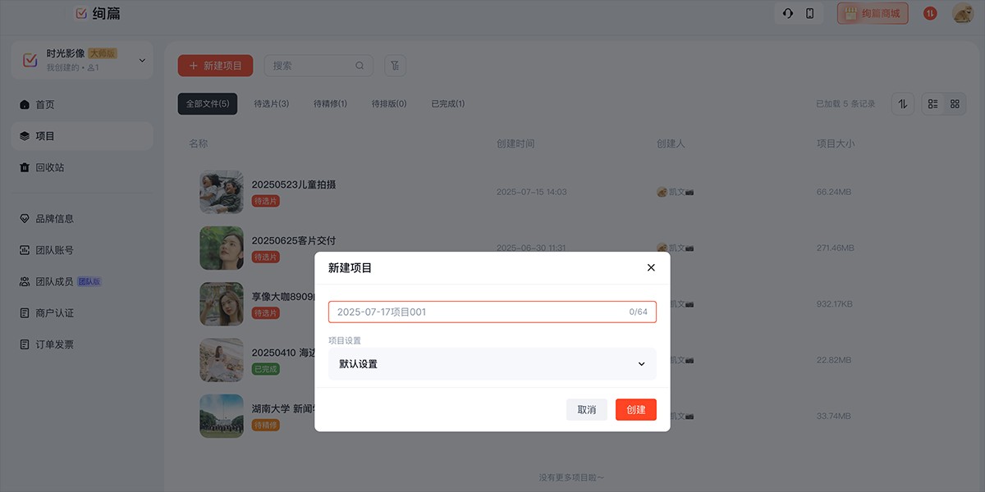Viewport: 985px width, 492px height.
Task: Click the orange notification badge in top bar
Action: click(x=929, y=13)
